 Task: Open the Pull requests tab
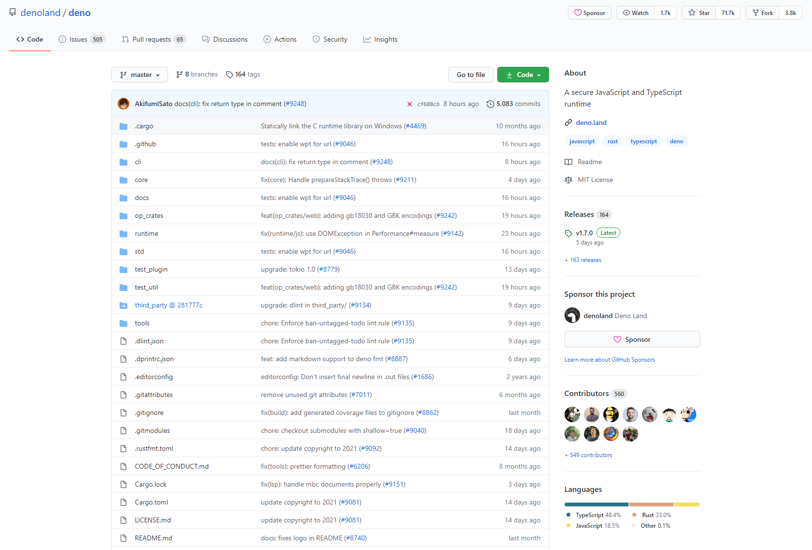pyautogui.click(x=153, y=39)
